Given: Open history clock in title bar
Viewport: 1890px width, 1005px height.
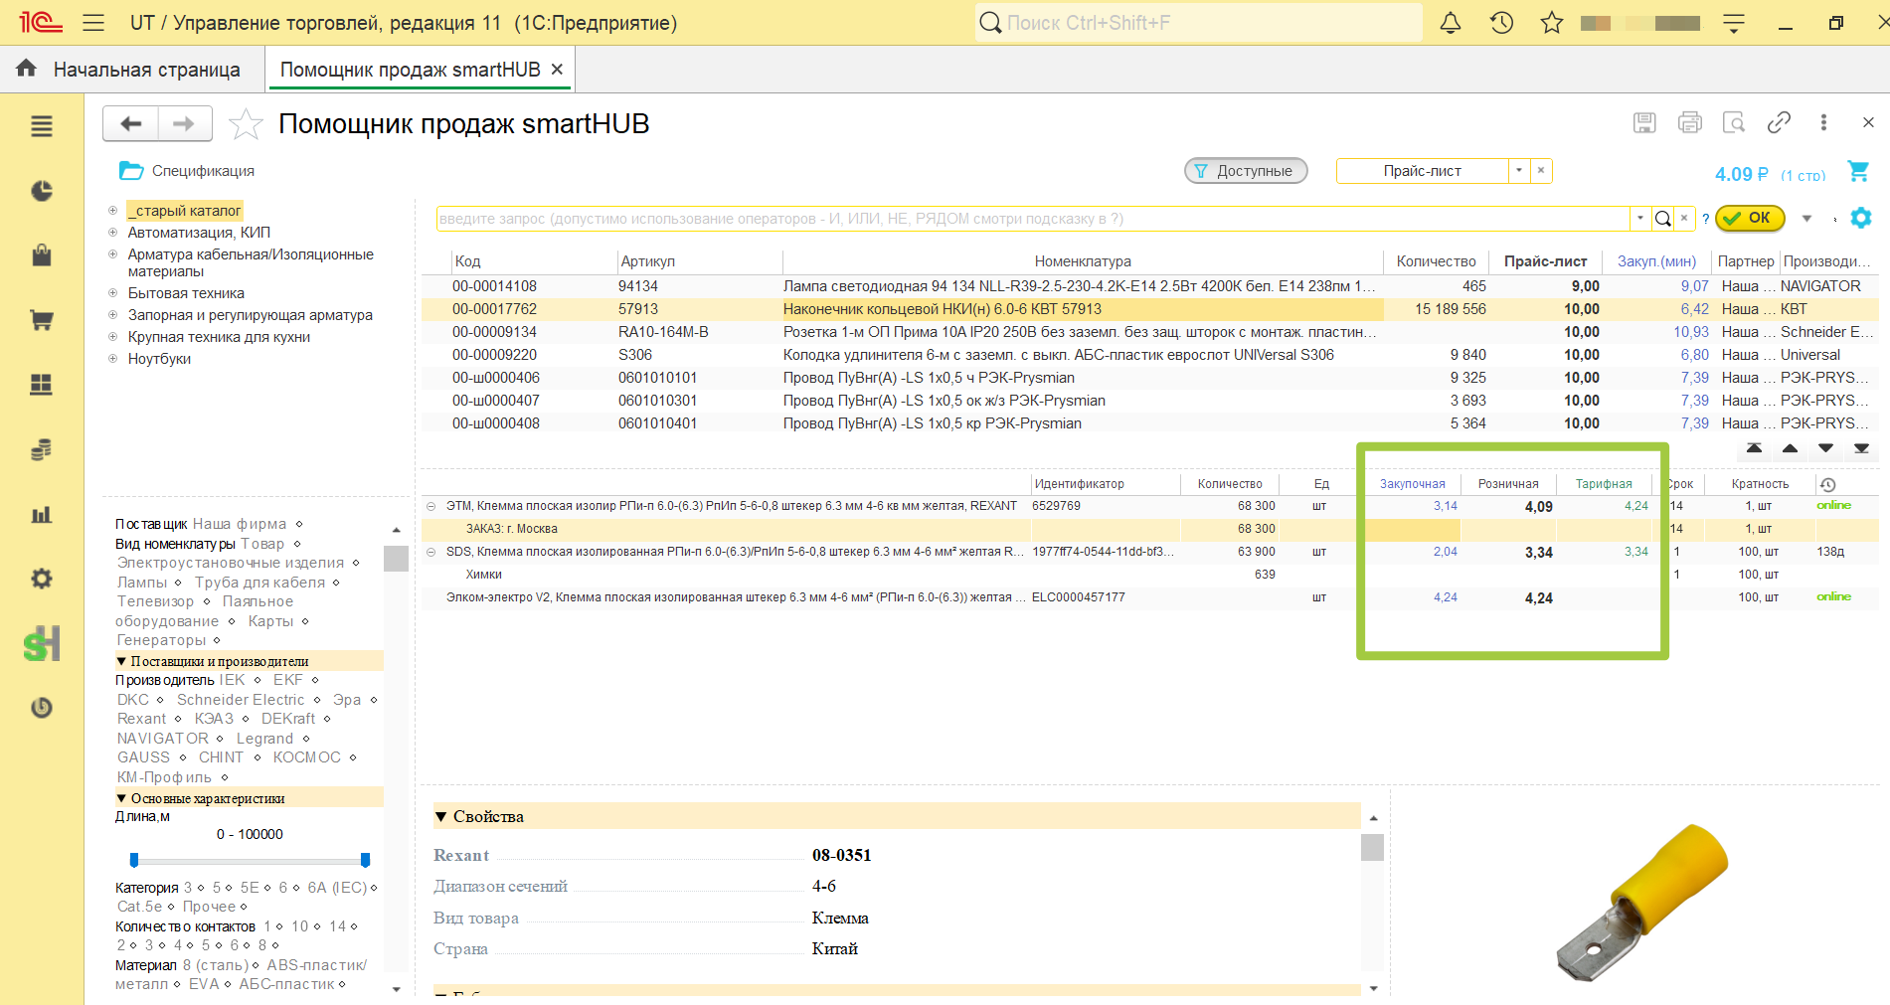Looking at the screenshot, I should pyautogui.click(x=1501, y=22).
